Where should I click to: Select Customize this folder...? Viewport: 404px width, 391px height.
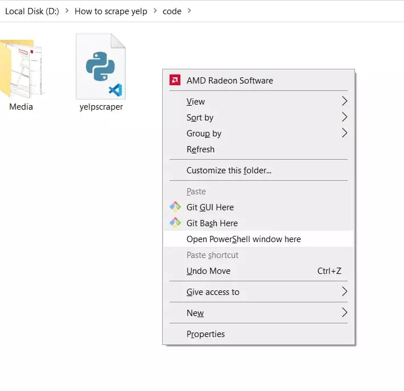tap(258, 170)
